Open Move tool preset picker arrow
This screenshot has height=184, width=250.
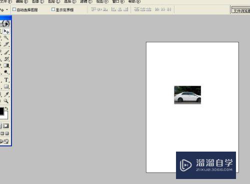[7, 9]
